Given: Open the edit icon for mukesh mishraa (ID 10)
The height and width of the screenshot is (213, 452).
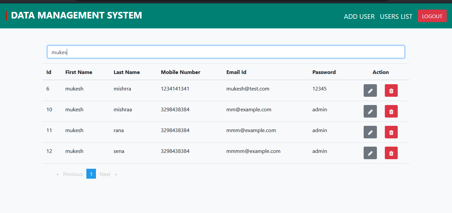Looking at the screenshot, I should (x=370, y=111).
